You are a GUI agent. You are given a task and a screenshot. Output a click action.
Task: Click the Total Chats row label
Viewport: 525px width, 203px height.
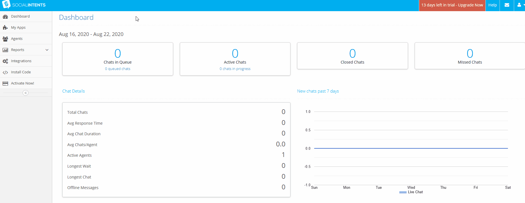click(77, 112)
